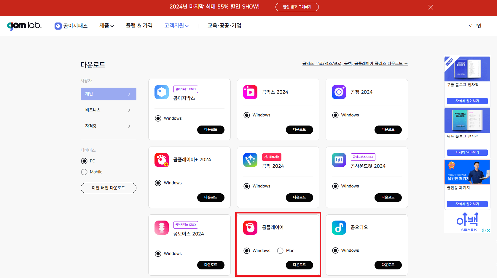The width and height of the screenshot is (497, 278).
Task: Open the 교육·공공·기업 menu
Action: (224, 26)
